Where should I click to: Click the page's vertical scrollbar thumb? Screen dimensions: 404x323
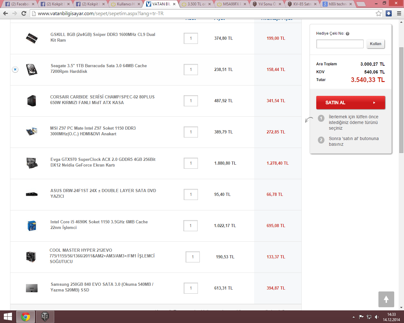tap(401, 100)
